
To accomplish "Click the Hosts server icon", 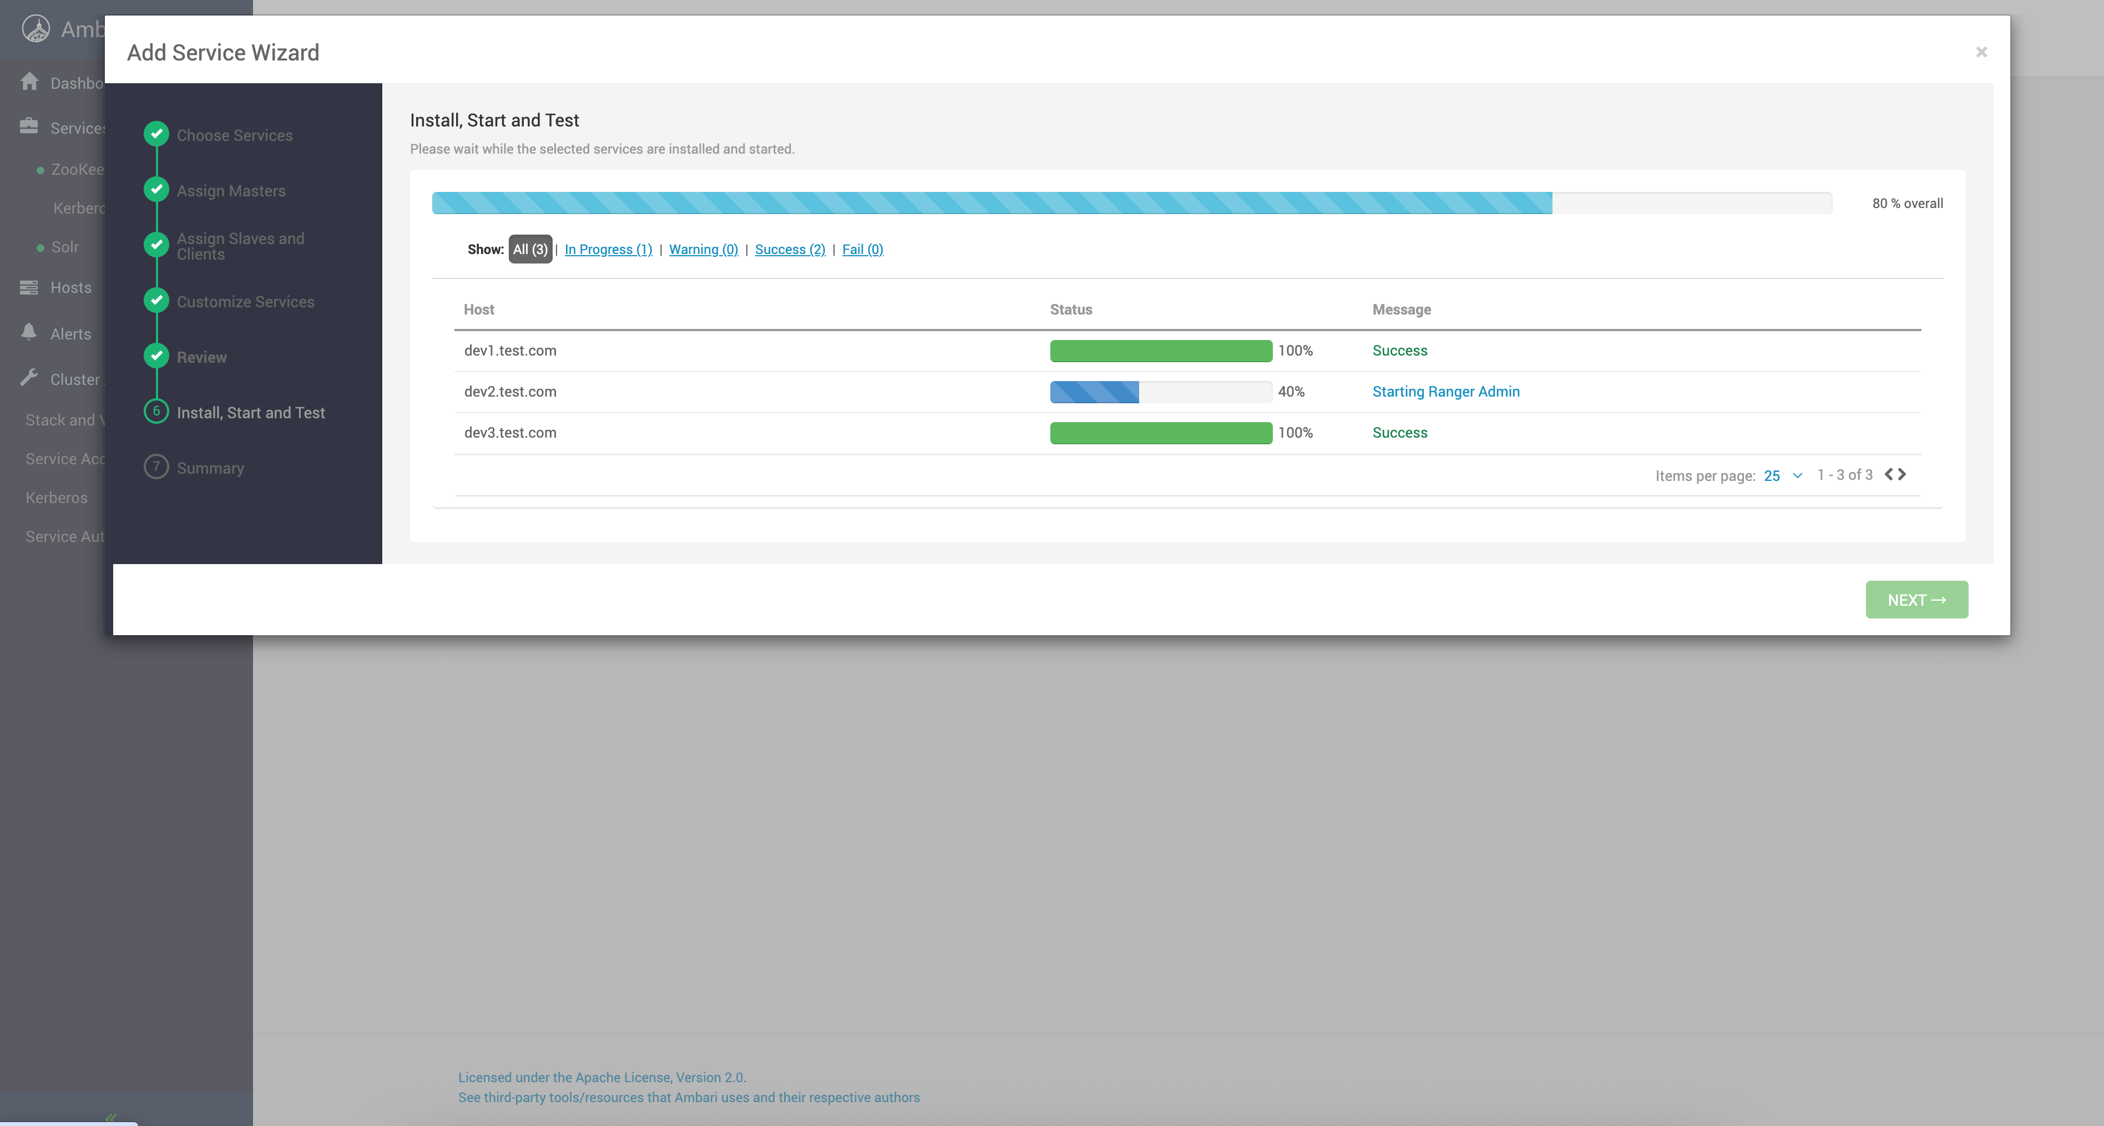I will coord(29,287).
